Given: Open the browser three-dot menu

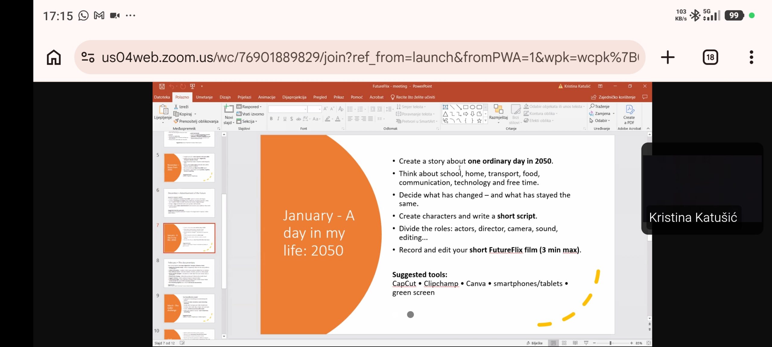Looking at the screenshot, I should [751, 57].
